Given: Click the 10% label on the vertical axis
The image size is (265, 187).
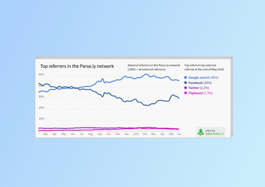Looking at the screenshot, I should (x=41, y=119).
